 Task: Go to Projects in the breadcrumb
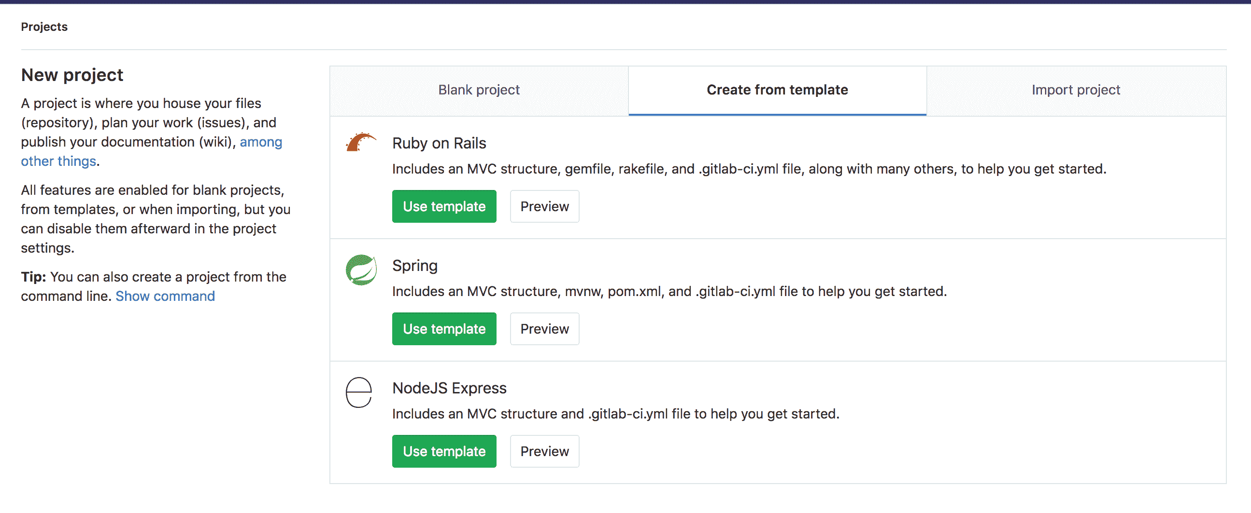point(44,27)
